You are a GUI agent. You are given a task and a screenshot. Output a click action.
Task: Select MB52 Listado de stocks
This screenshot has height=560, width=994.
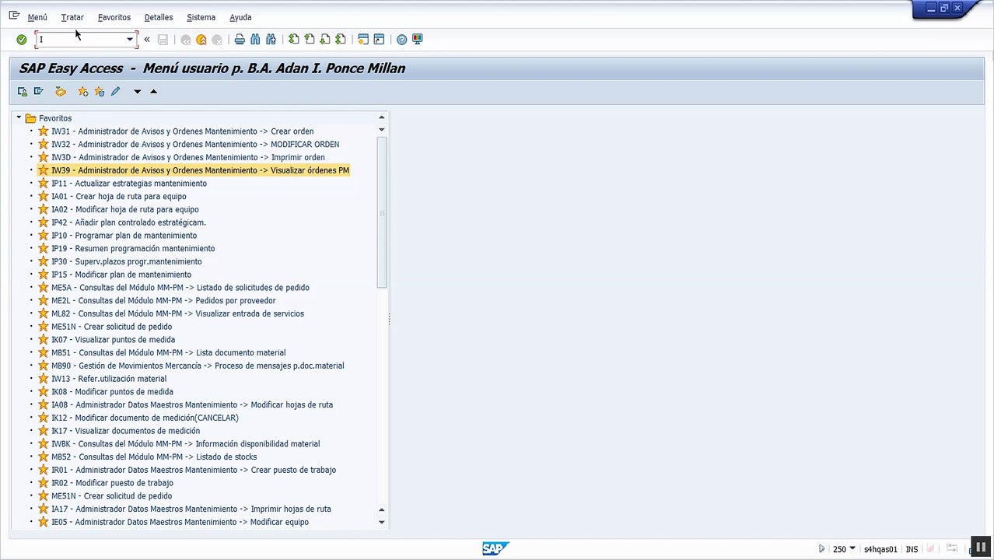(x=154, y=457)
